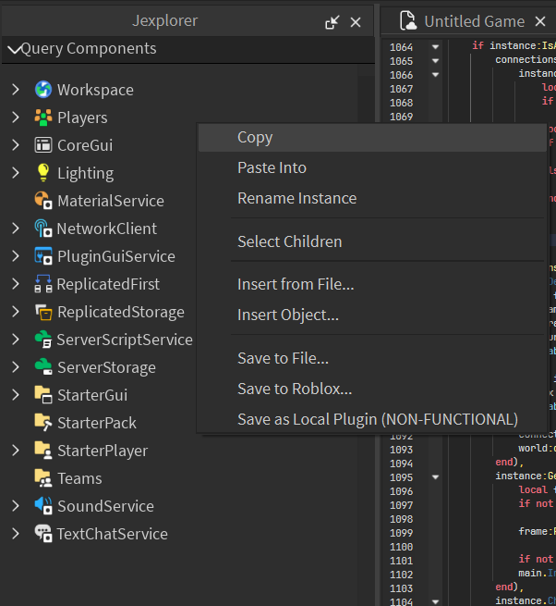Expand the Workspace tree node
This screenshot has height=606, width=556.
(x=16, y=90)
